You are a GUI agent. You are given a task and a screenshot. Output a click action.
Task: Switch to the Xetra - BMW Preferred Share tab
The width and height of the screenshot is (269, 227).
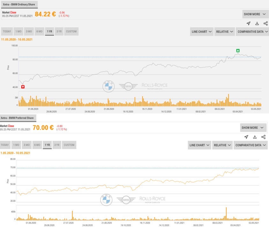18,118
